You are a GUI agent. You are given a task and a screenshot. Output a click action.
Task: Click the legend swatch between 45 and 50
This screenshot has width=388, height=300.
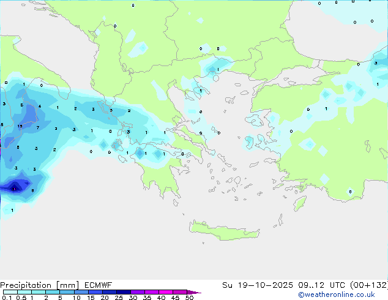[x=180, y=292]
